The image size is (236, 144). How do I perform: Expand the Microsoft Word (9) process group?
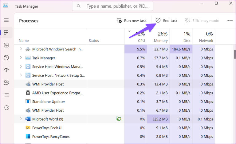pyautogui.click(x=21, y=119)
